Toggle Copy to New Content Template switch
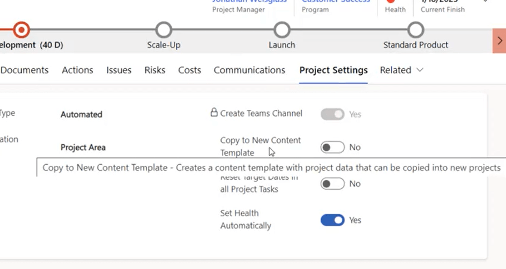This screenshot has height=269, width=506. [332, 148]
